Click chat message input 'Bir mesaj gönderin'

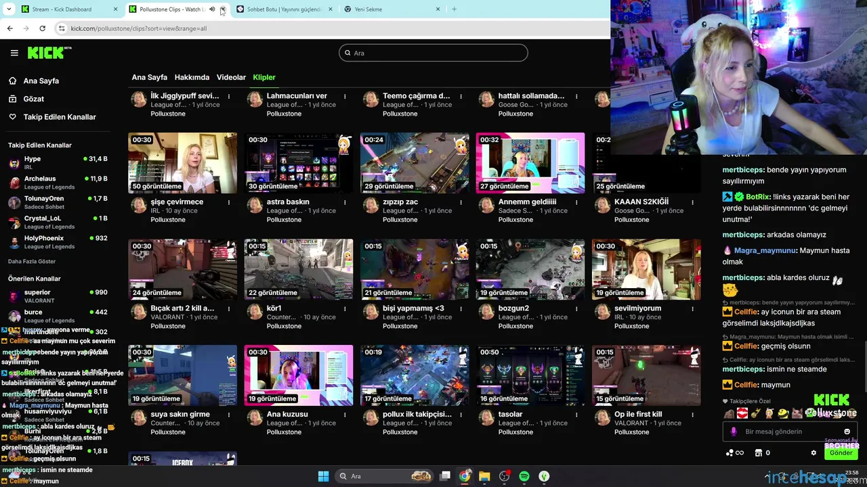coord(789,432)
